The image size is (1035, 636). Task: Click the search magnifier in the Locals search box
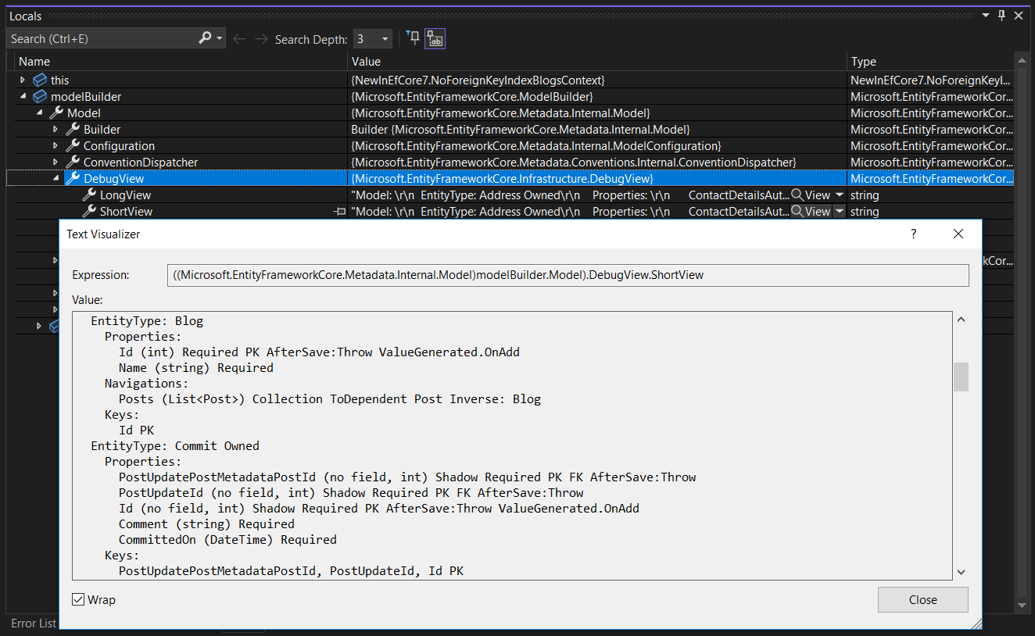(x=205, y=38)
